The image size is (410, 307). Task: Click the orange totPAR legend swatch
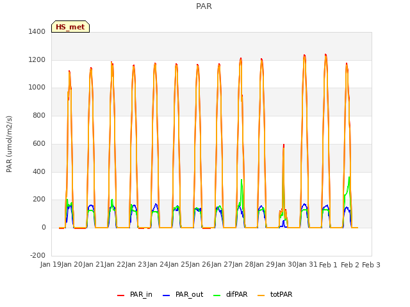click(x=261, y=295)
